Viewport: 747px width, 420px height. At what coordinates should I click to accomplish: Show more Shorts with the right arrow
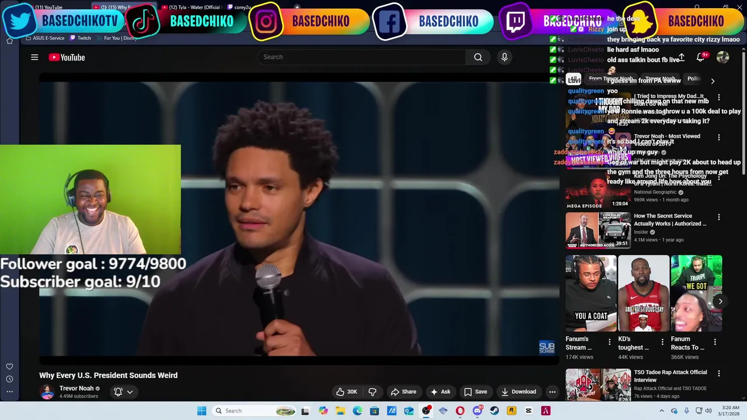[720, 302]
